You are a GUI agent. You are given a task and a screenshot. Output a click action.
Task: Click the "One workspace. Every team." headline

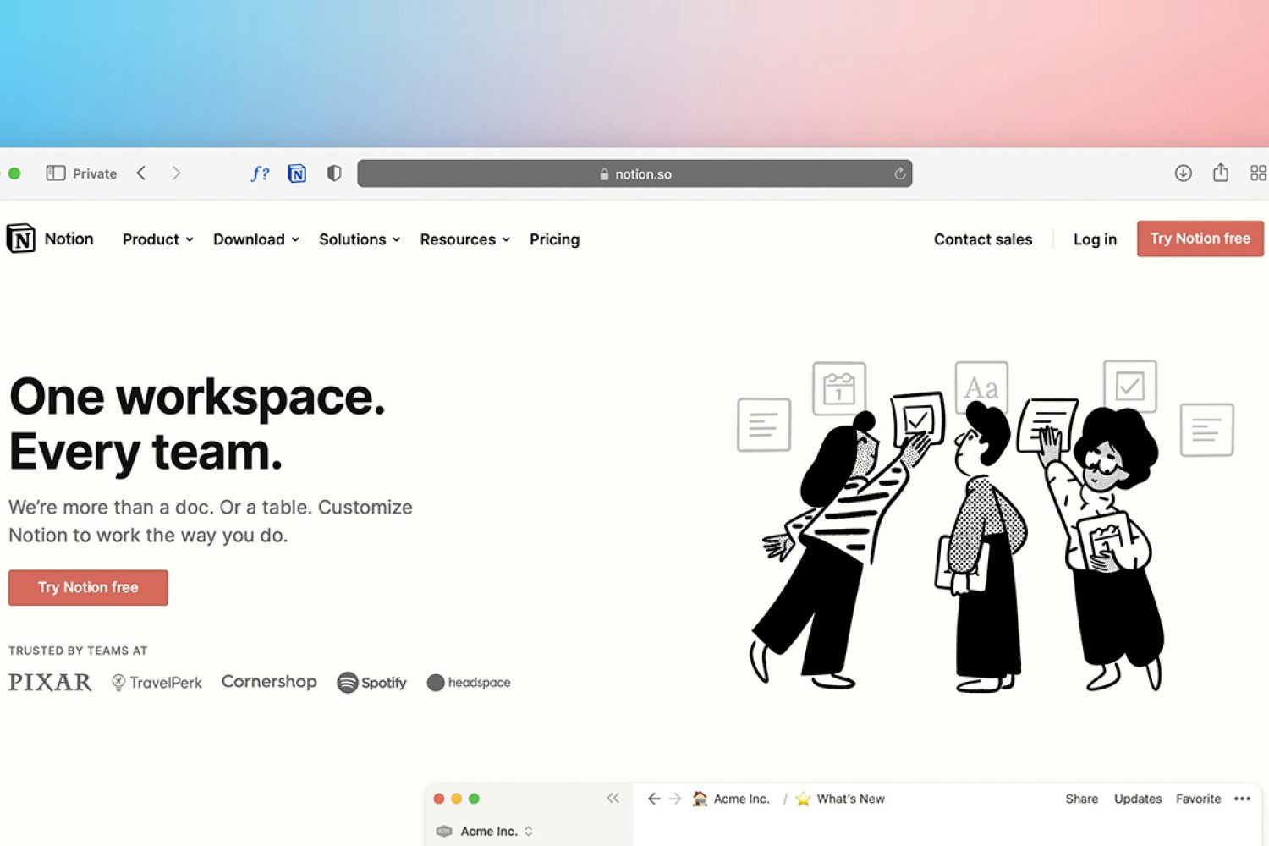pyautogui.click(x=197, y=424)
